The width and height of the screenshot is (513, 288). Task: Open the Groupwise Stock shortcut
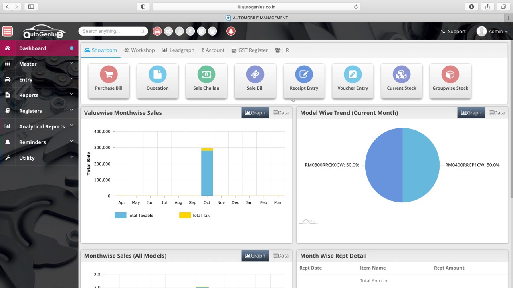[x=450, y=80]
